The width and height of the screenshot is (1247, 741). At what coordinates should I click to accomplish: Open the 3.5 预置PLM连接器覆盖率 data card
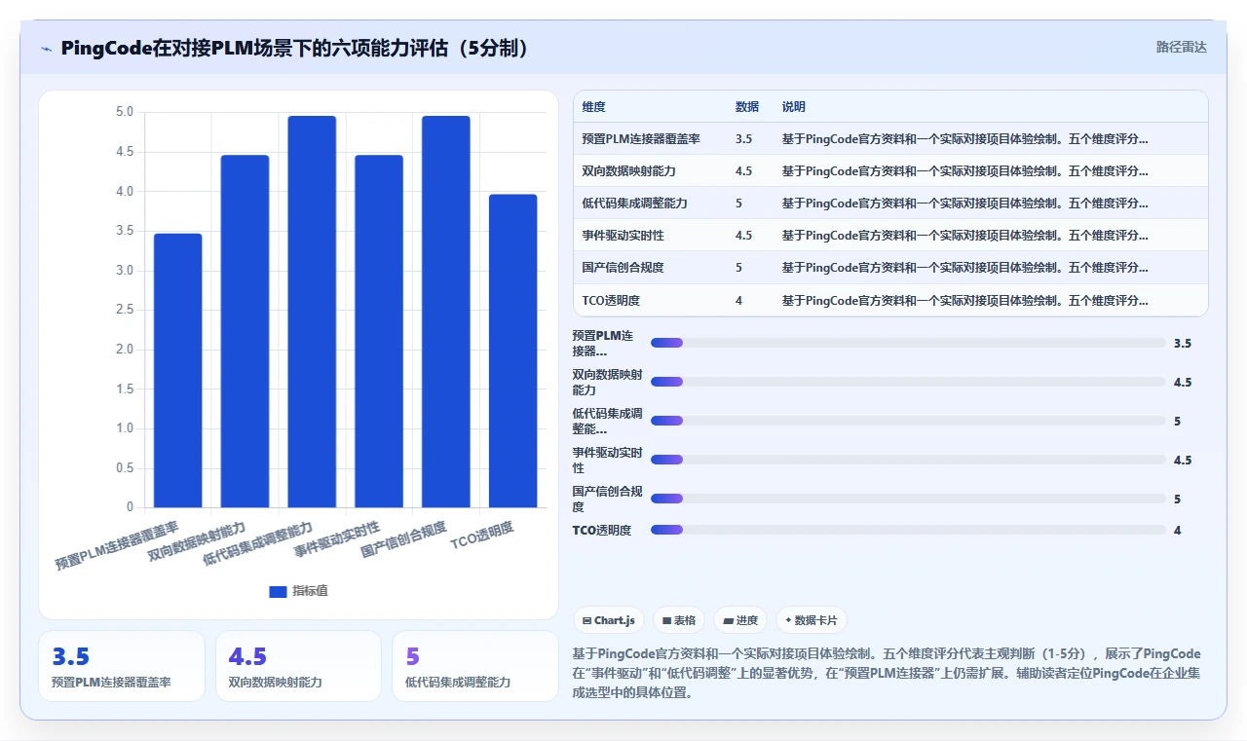[122, 666]
